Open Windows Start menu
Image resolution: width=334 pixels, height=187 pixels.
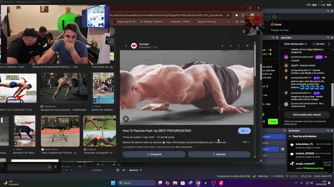click(113, 183)
